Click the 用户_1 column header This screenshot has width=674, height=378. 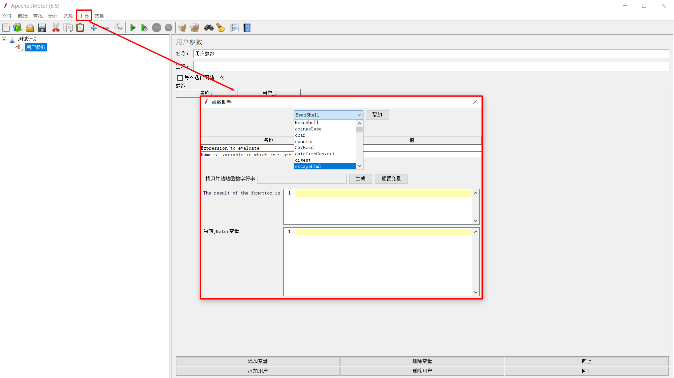(269, 93)
